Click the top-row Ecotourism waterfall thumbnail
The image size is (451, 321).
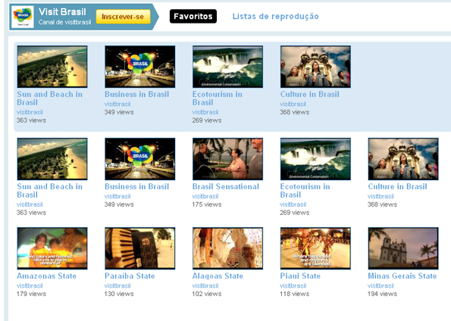pyautogui.click(x=227, y=67)
